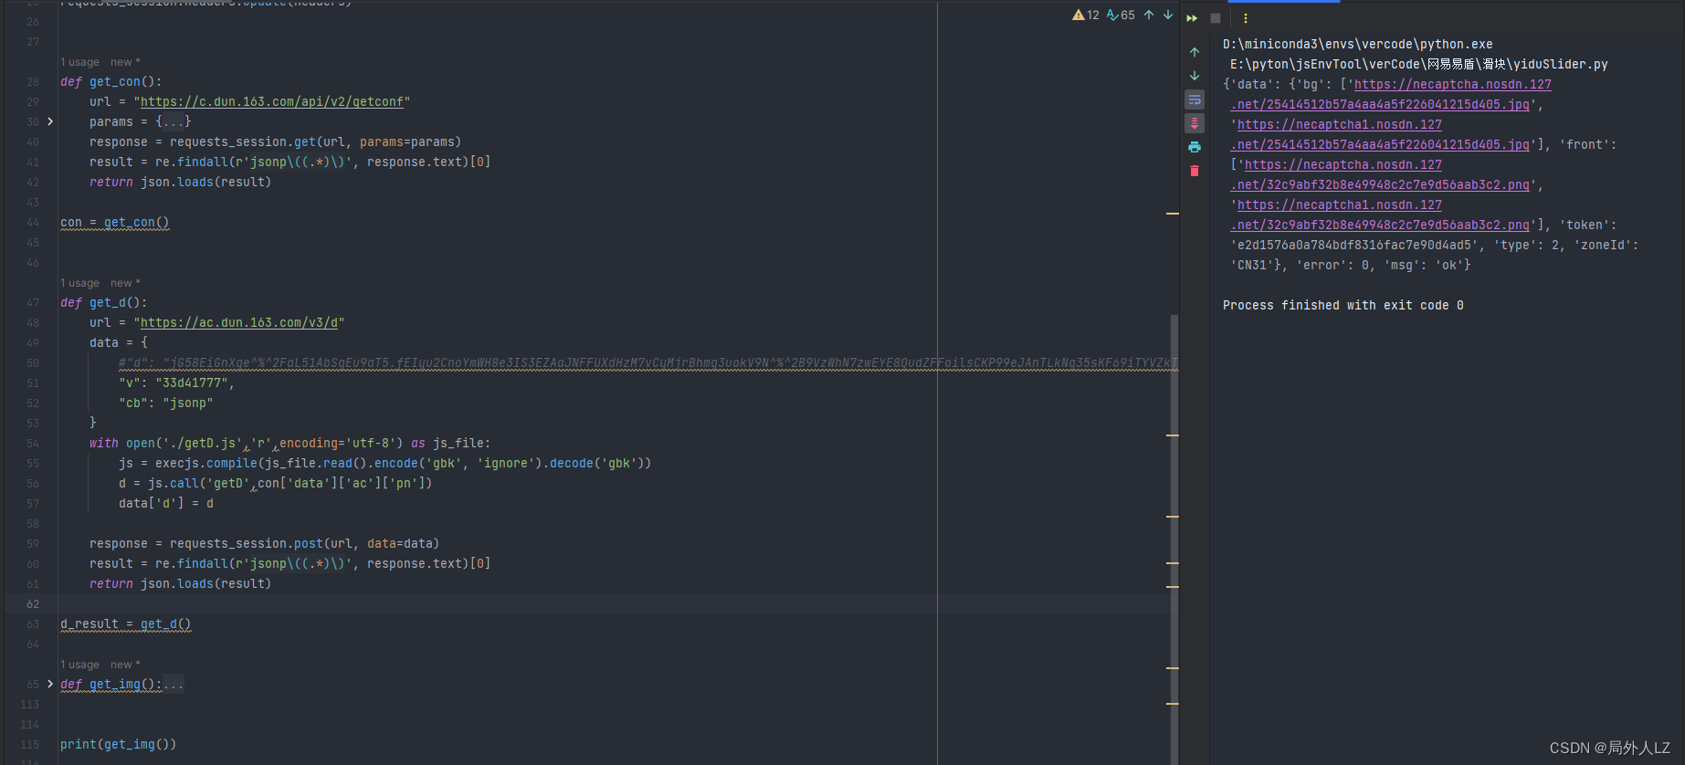The image size is (1685, 765).
Task: Click the warnings count indicator showing 12
Action: tap(1086, 15)
